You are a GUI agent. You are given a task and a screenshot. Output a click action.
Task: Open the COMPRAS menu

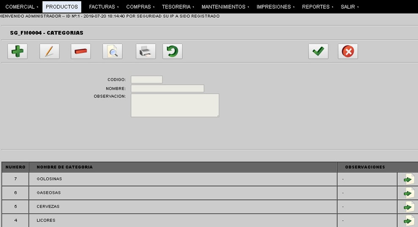click(x=140, y=7)
